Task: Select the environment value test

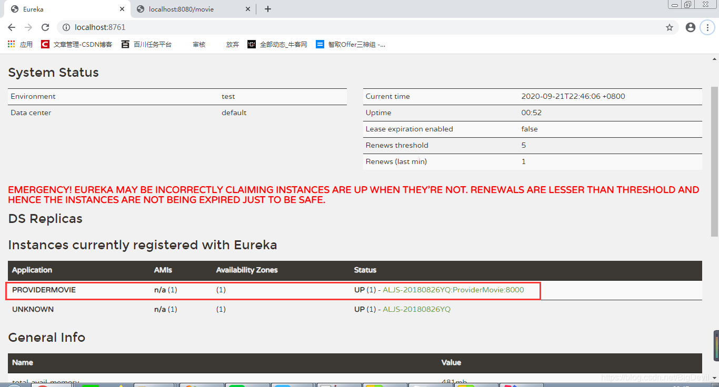Action: tap(228, 97)
